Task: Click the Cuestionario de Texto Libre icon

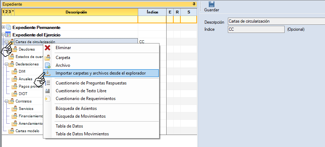Action: tap(47, 91)
